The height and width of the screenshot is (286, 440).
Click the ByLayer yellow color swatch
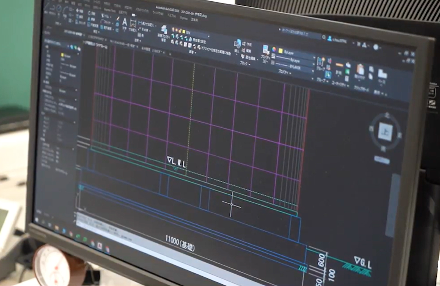[281, 51]
